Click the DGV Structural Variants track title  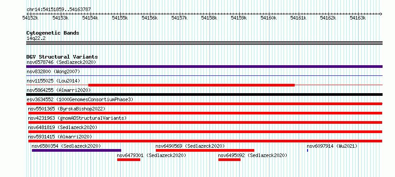[x=62, y=57]
